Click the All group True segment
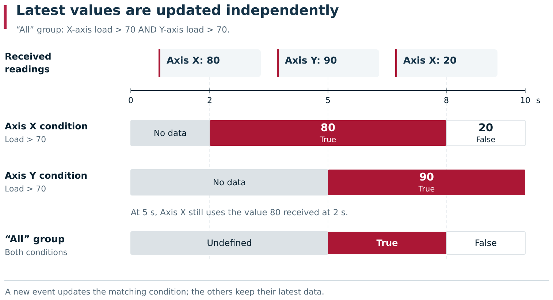 coord(387,243)
